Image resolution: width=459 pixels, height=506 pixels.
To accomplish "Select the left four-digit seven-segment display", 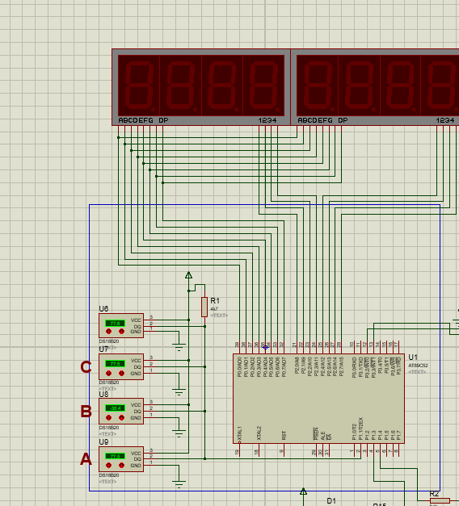I will click(201, 87).
